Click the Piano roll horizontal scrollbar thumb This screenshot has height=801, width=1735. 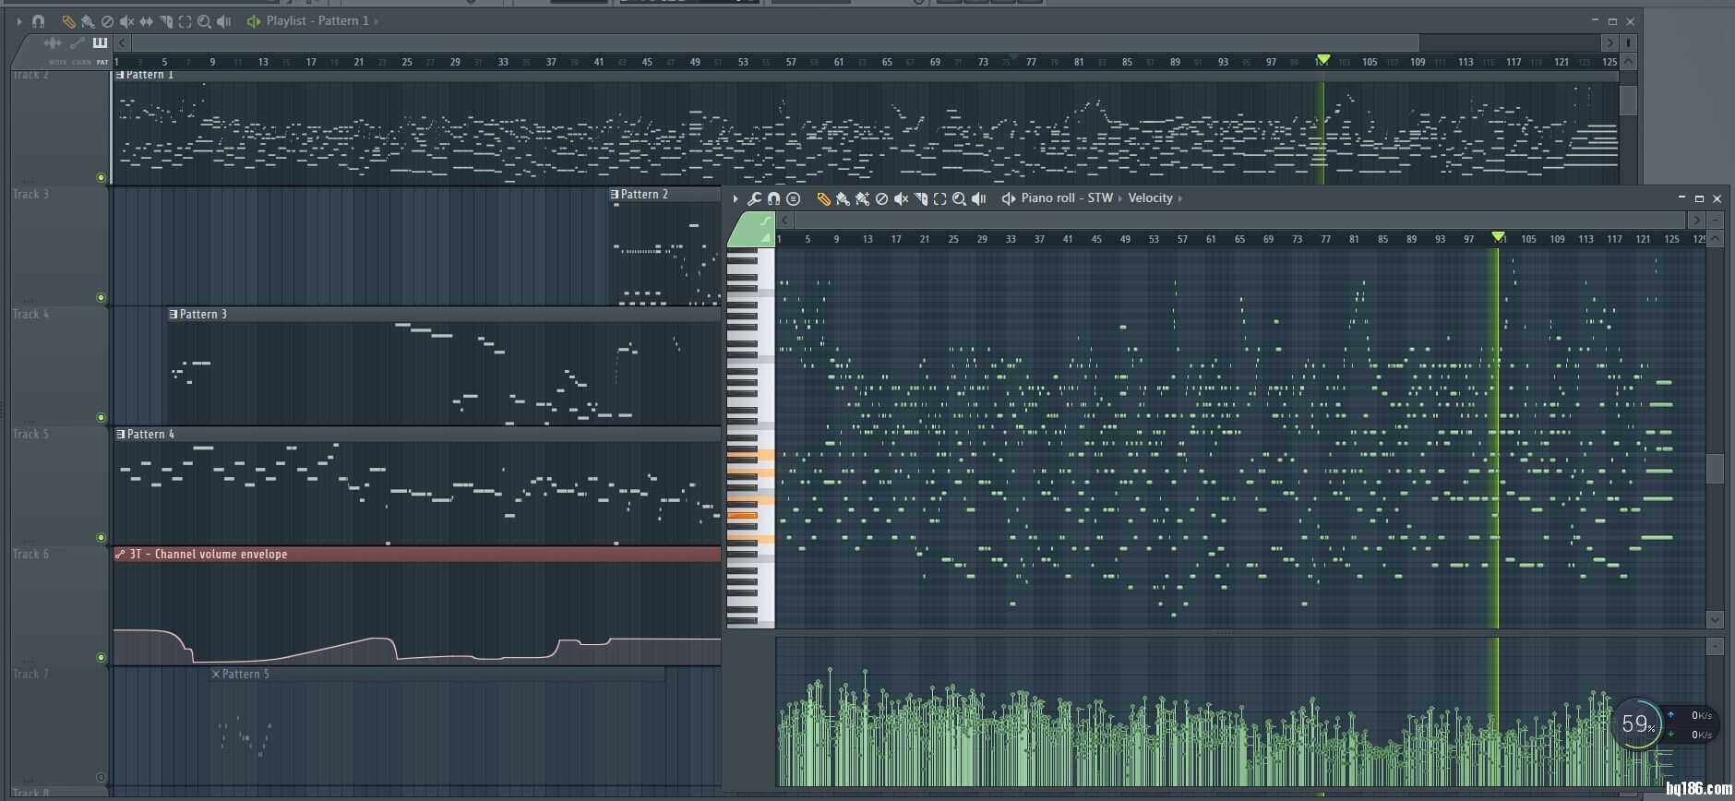click(1240, 220)
